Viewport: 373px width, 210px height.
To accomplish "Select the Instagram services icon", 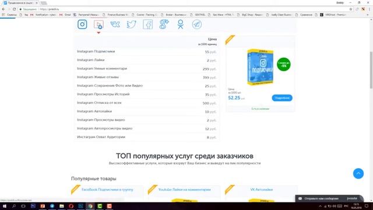I will click(82, 24).
